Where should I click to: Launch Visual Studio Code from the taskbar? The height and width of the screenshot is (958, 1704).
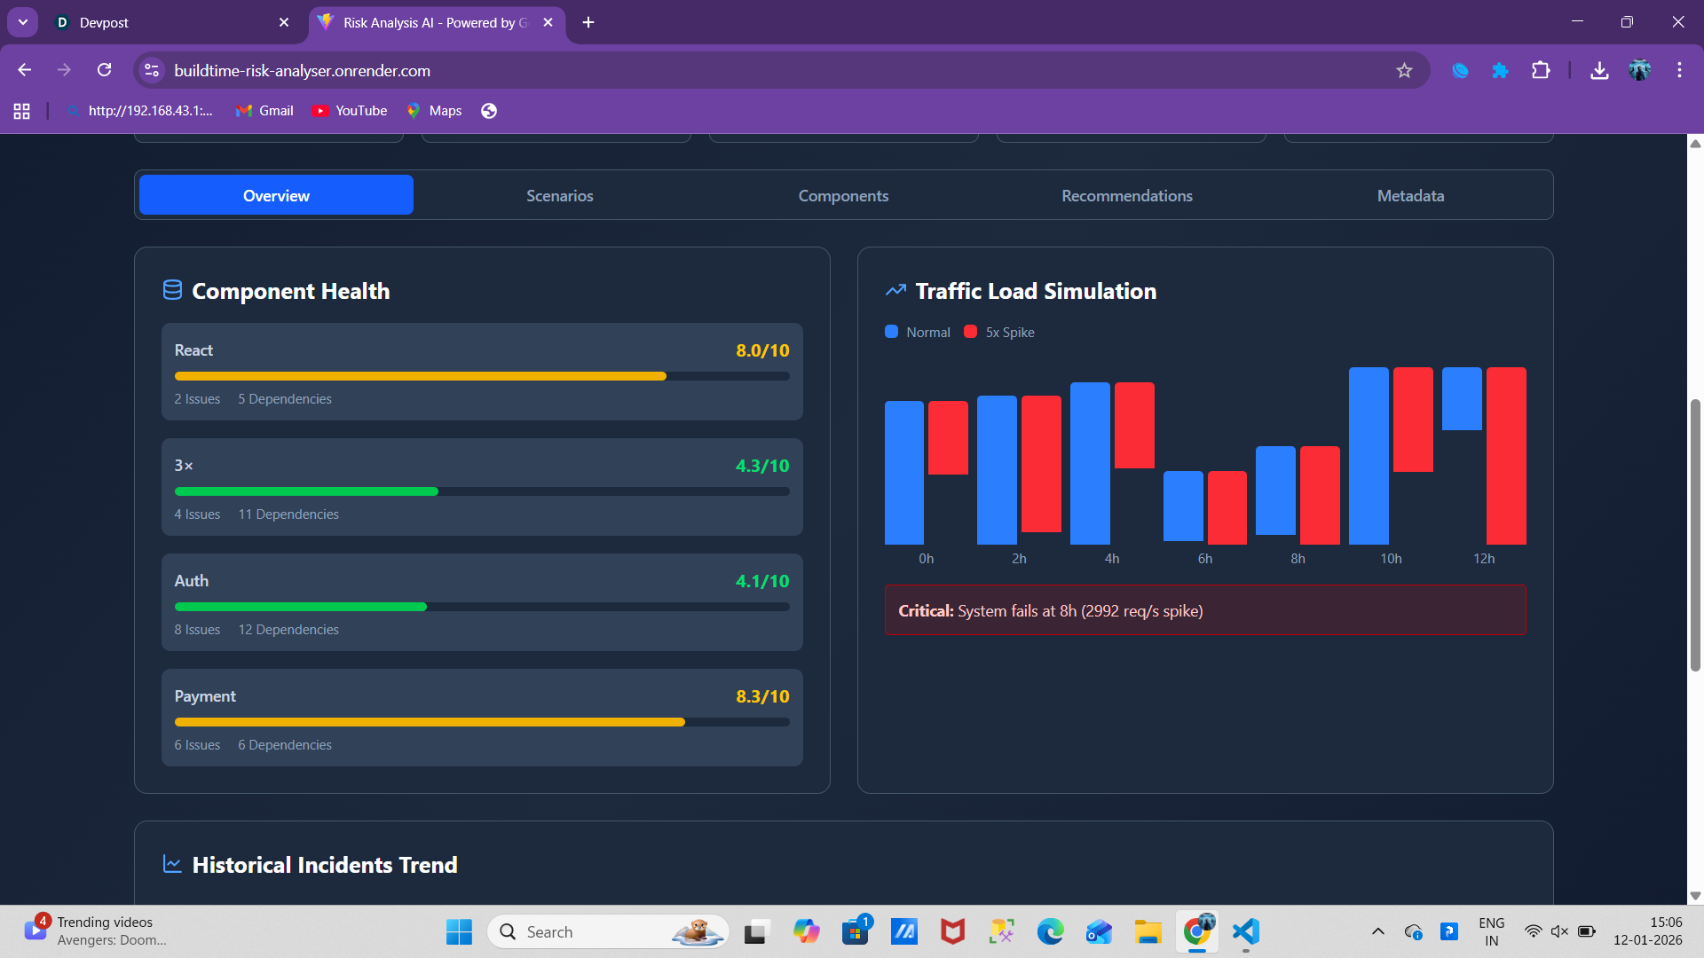pos(1246,931)
